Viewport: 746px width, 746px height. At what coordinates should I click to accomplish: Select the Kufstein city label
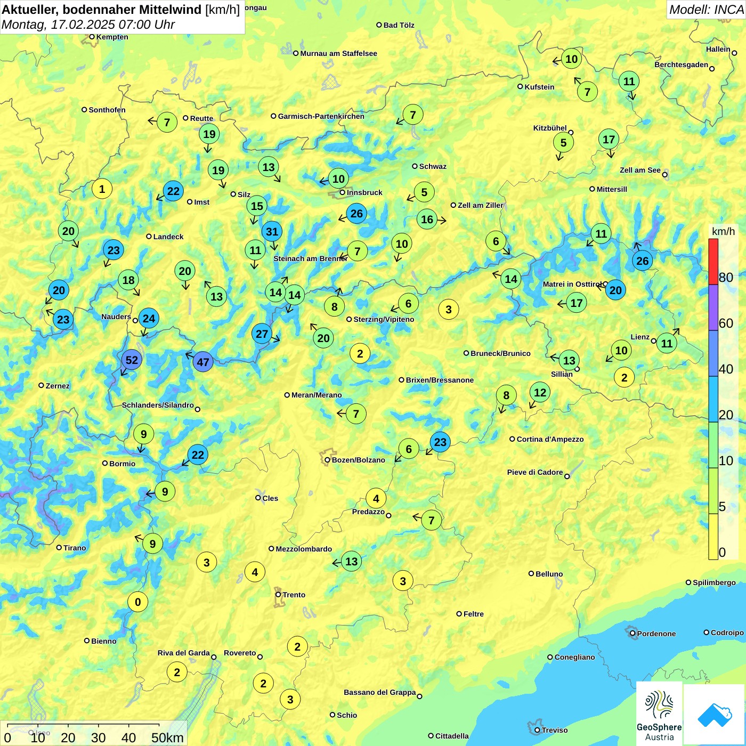(x=539, y=87)
